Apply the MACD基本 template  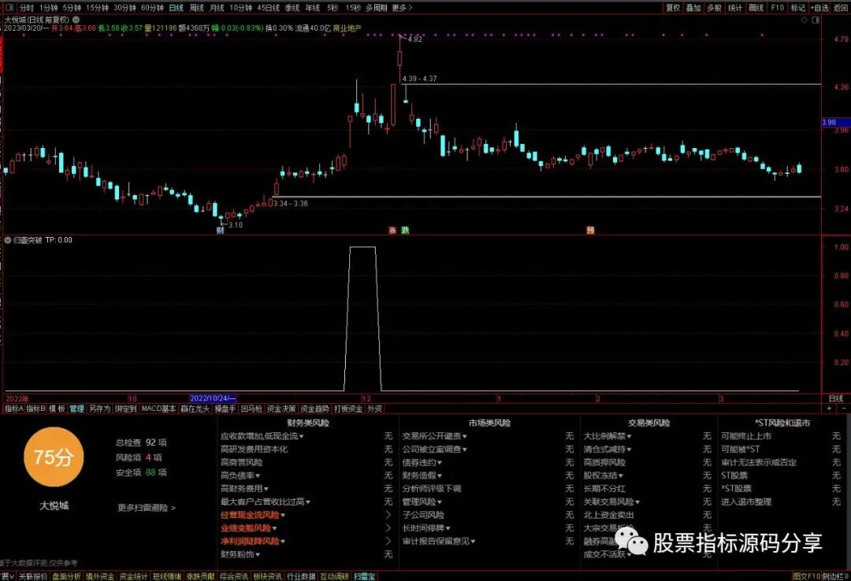tap(158, 409)
